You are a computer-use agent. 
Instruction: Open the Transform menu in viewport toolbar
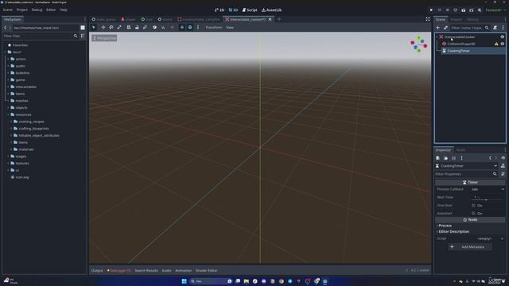click(x=214, y=28)
